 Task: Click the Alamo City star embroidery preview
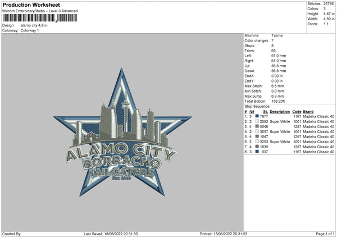122,133
